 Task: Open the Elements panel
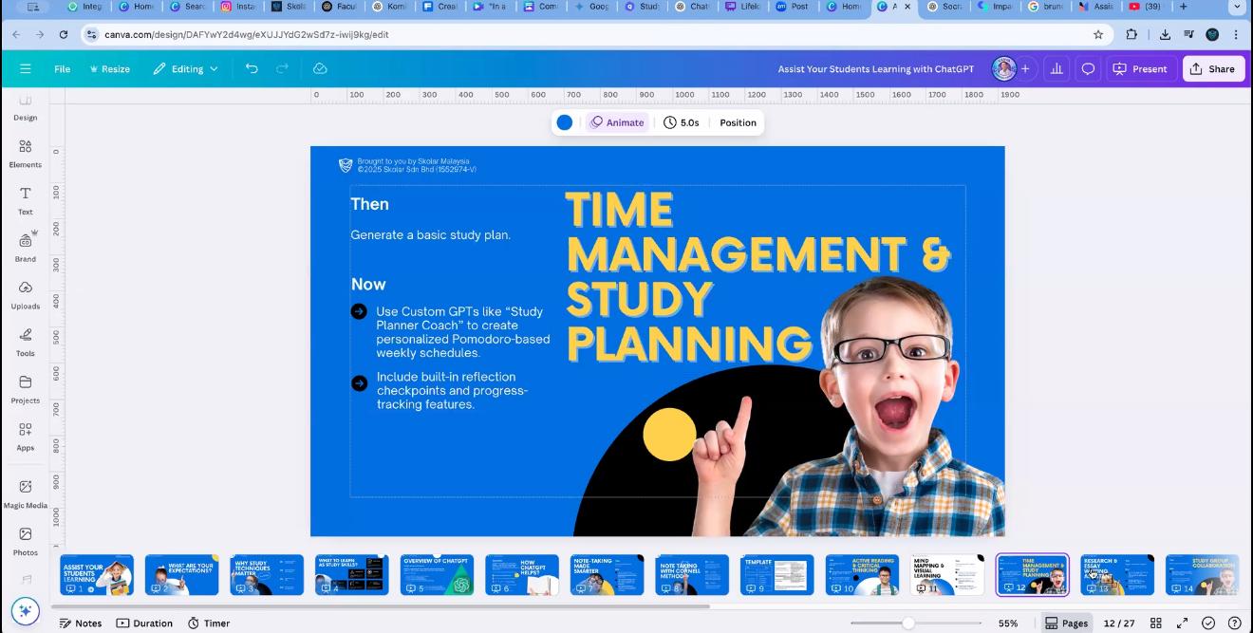pos(26,154)
